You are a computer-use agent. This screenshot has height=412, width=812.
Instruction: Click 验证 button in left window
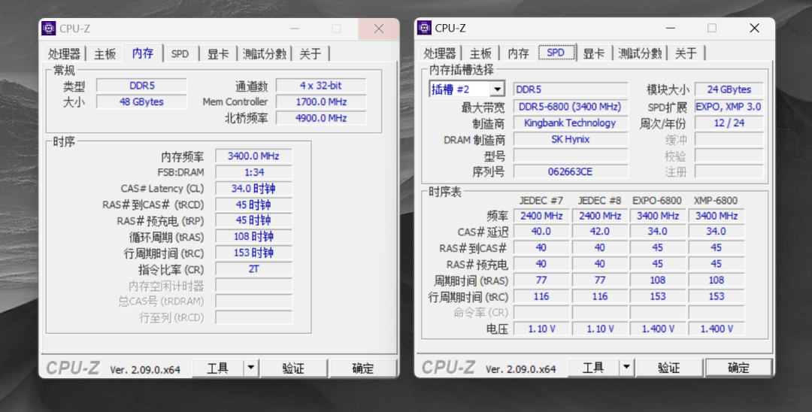pyautogui.click(x=294, y=368)
